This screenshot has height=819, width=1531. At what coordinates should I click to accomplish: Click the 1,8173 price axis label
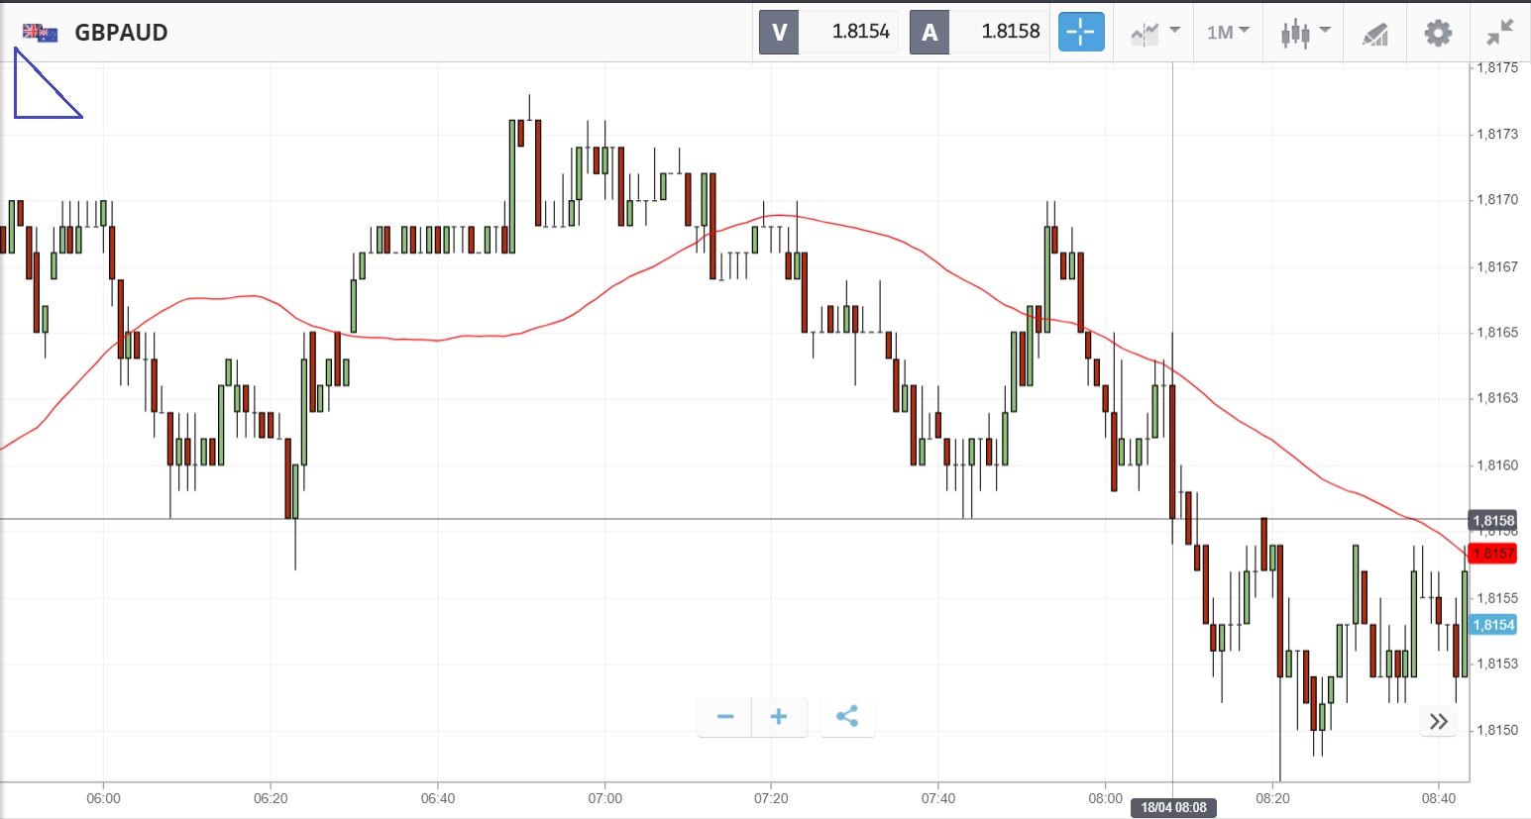(1496, 134)
